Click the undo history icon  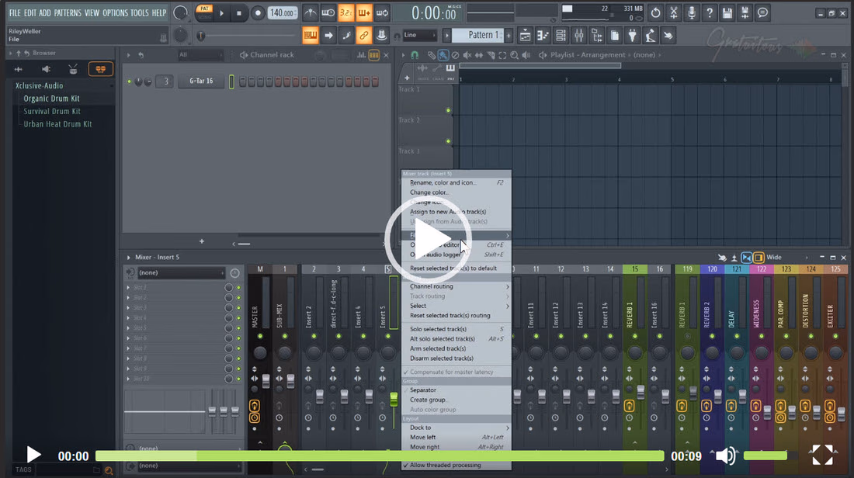tap(656, 13)
